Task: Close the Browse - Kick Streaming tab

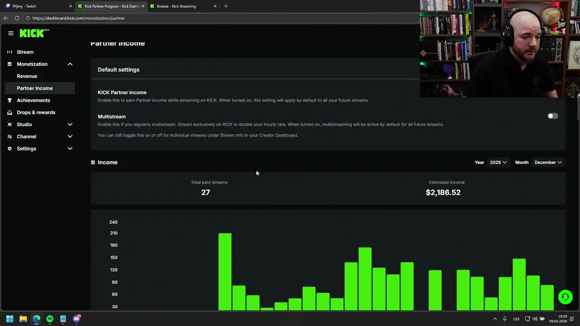Action: click(x=215, y=6)
